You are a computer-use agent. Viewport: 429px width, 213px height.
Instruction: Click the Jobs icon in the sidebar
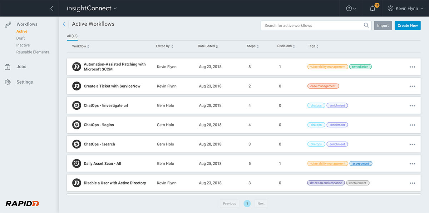tap(8, 67)
